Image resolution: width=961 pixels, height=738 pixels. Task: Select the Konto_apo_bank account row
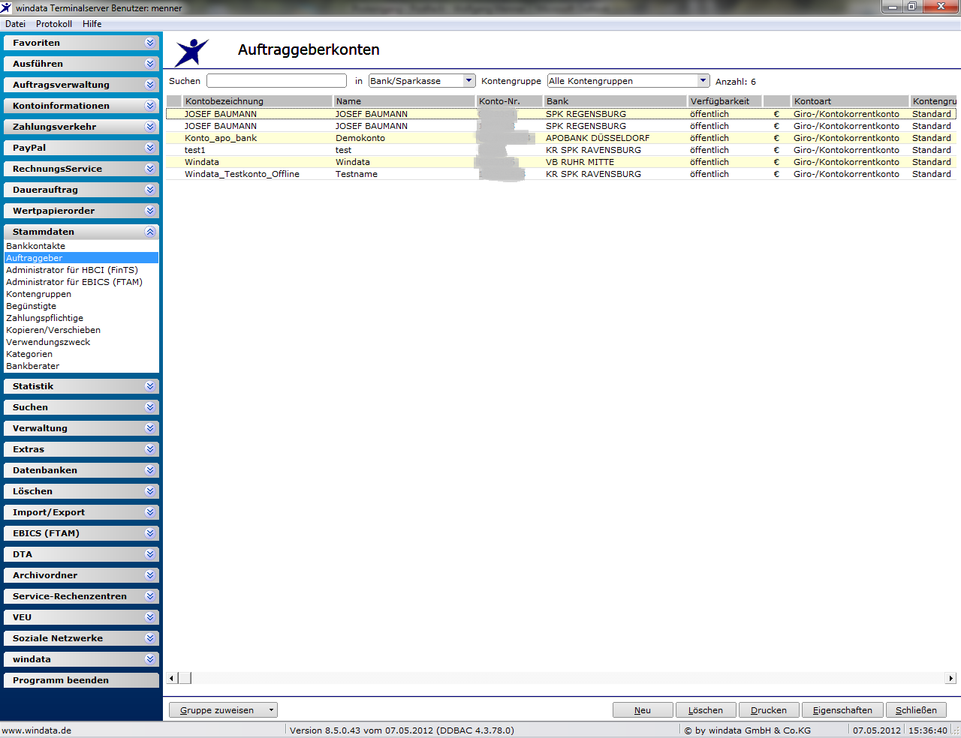point(560,138)
